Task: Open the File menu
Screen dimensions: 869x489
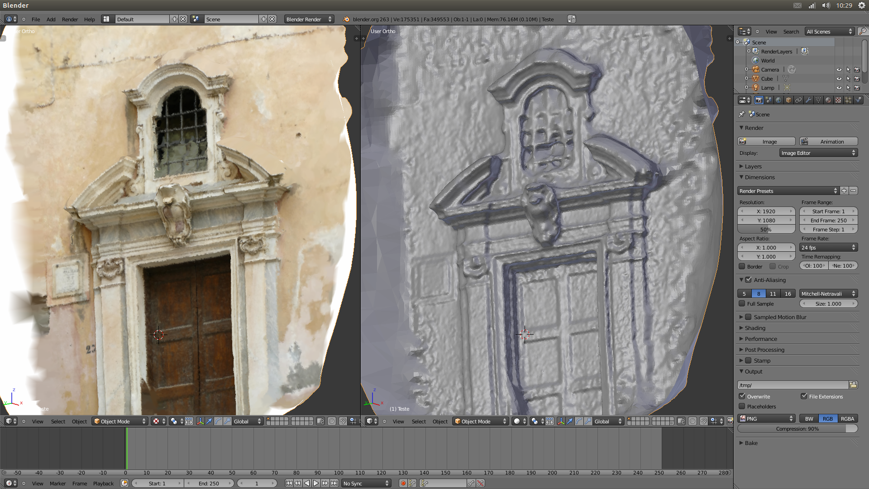Action: tap(36, 19)
